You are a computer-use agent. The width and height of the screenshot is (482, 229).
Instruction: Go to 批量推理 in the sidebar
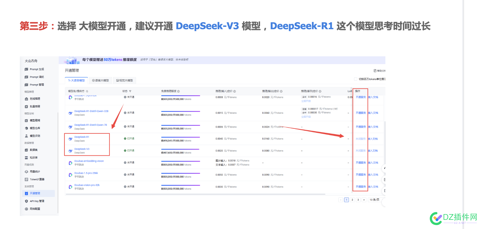32,106
